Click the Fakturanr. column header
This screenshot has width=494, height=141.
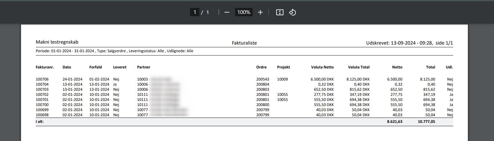(44, 67)
